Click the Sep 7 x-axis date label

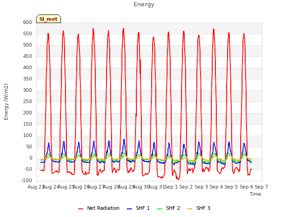[x=261, y=187]
